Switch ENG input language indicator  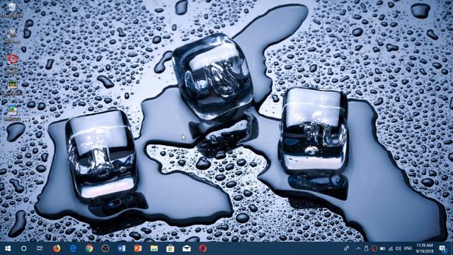coord(408,249)
